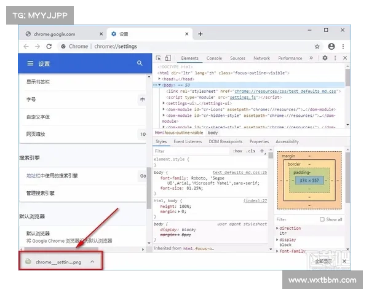Open the Performance tab
Viewport: 369px width, 295px height.
tap(290, 58)
